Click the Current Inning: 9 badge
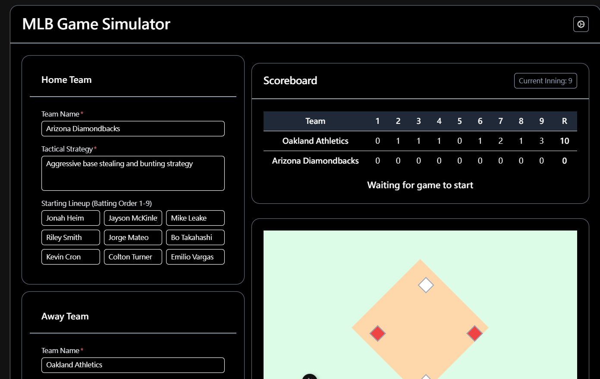This screenshot has width=600, height=379. click(x=546, y=81)
